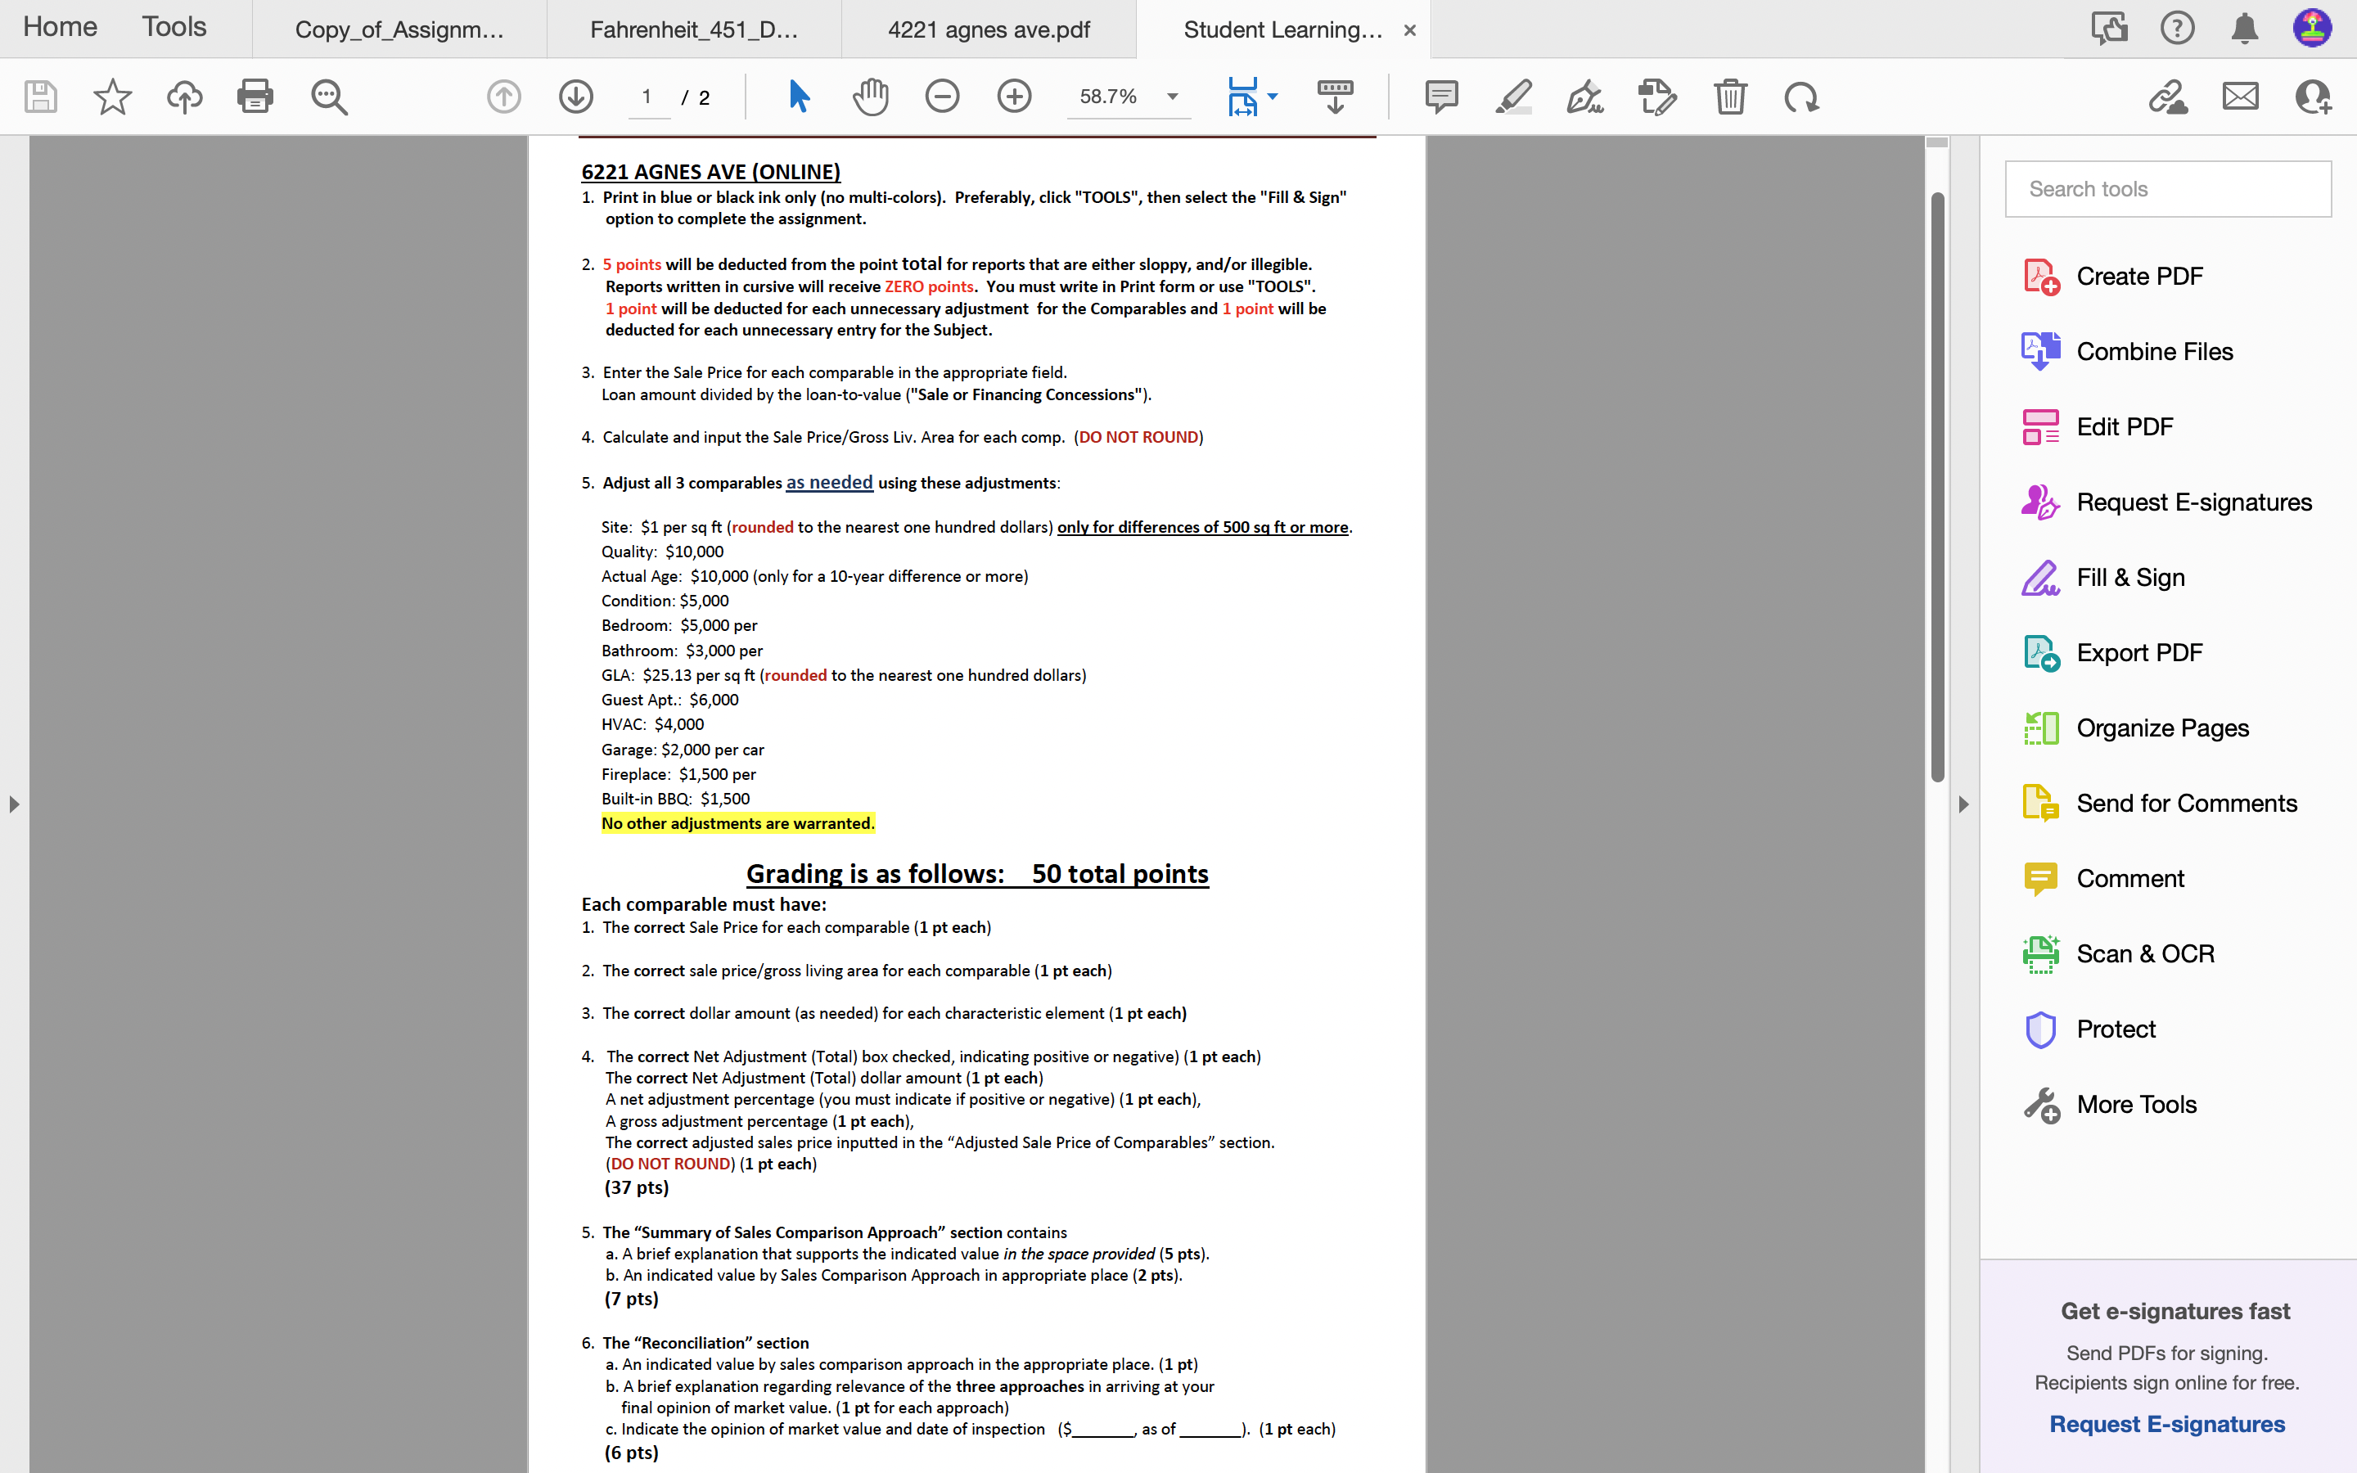Click the Search tools input field
Viewport: 2357px width, 1473px height.
(2167, 189)
